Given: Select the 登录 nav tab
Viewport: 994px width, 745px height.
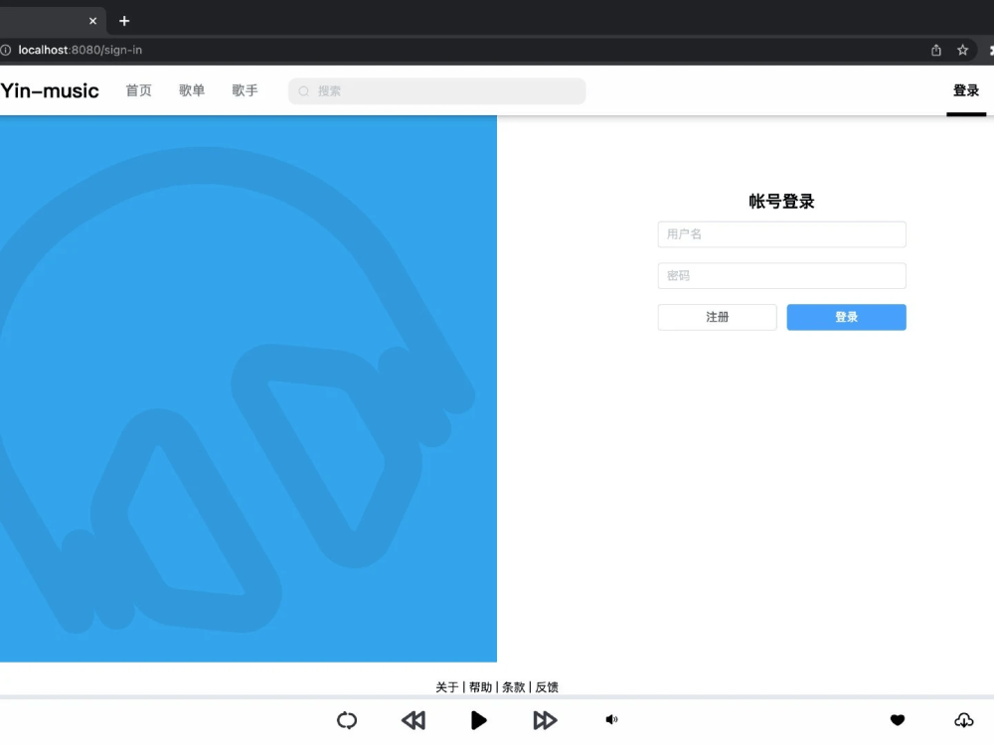Looking at the screenshot, I should point(966,90).
